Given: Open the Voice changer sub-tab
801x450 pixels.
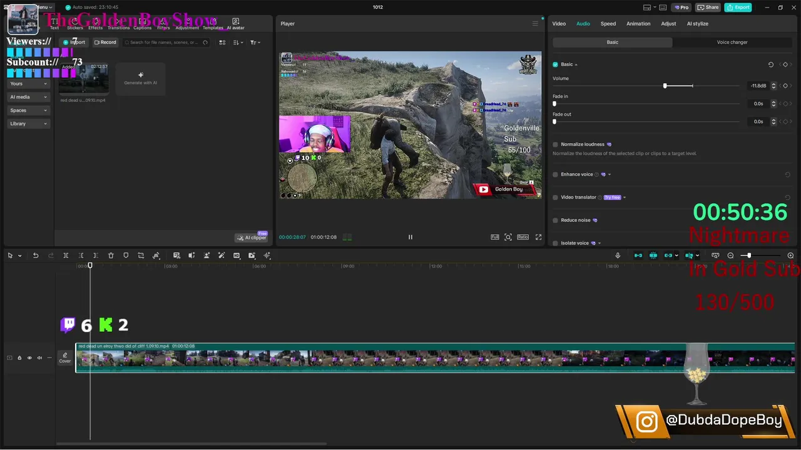Looking at the screenshot, I should [x=732, y=42].
